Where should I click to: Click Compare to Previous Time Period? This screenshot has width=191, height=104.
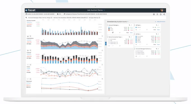85,14
